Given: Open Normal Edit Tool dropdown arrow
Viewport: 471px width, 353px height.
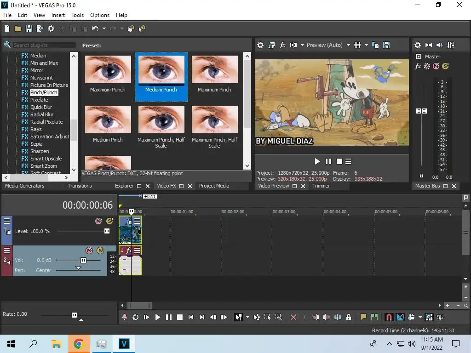Looking at the screenshot, I should tap(247, 317).
